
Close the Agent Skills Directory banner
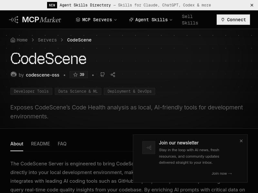pyautogui.click(x=252, y=5)
